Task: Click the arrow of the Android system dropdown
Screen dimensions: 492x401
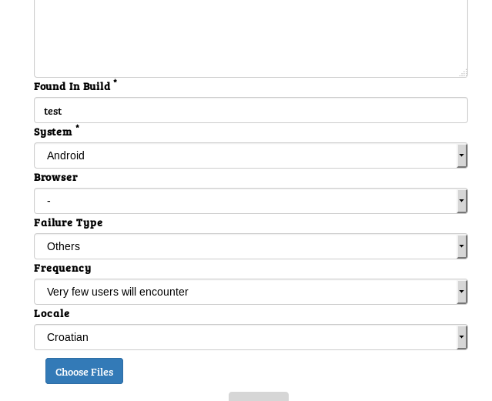Action: 461,155
